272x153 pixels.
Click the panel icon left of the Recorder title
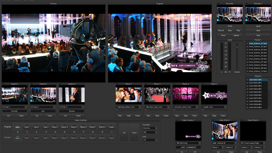pyautogui.click(x=218, y=4)
